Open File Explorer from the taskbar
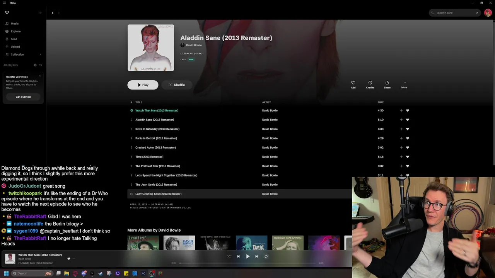The image size is (495, 278). click(67, 273)
